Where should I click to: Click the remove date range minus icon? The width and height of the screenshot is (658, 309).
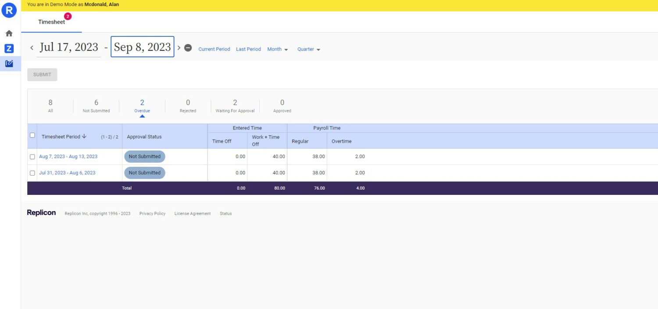tap(188, 47)
